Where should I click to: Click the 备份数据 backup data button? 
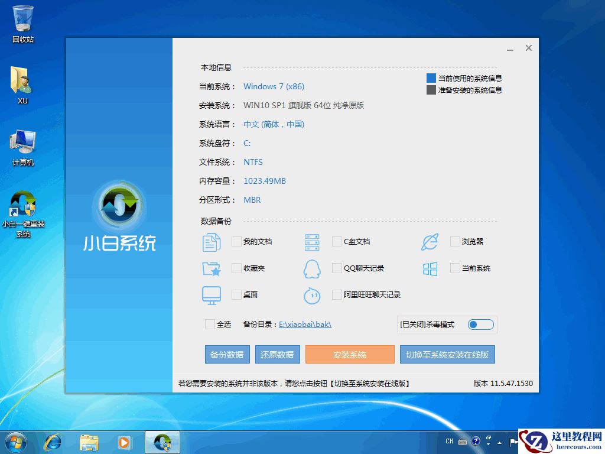227,354
